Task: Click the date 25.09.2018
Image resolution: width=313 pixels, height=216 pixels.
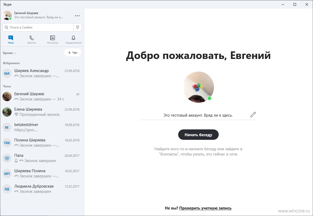Action: click(72, 71)
